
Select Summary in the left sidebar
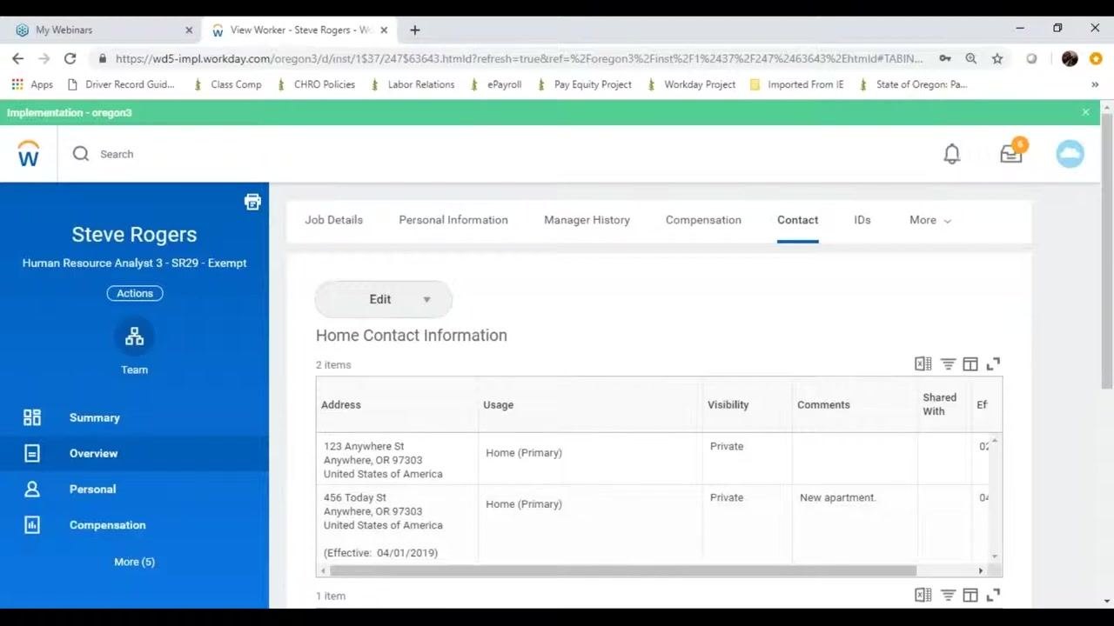[134, 417]
